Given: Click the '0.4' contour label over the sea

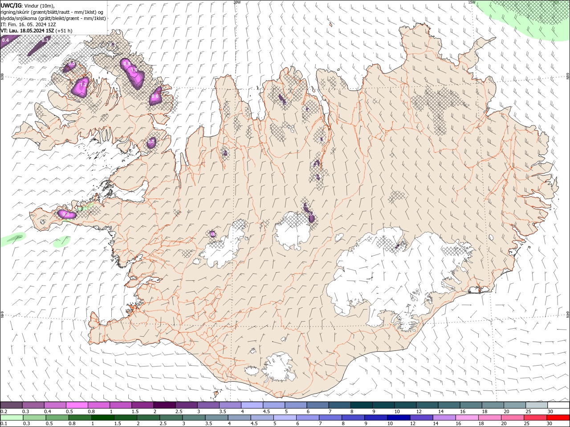Looking at the screenshot, I should 5,40.
